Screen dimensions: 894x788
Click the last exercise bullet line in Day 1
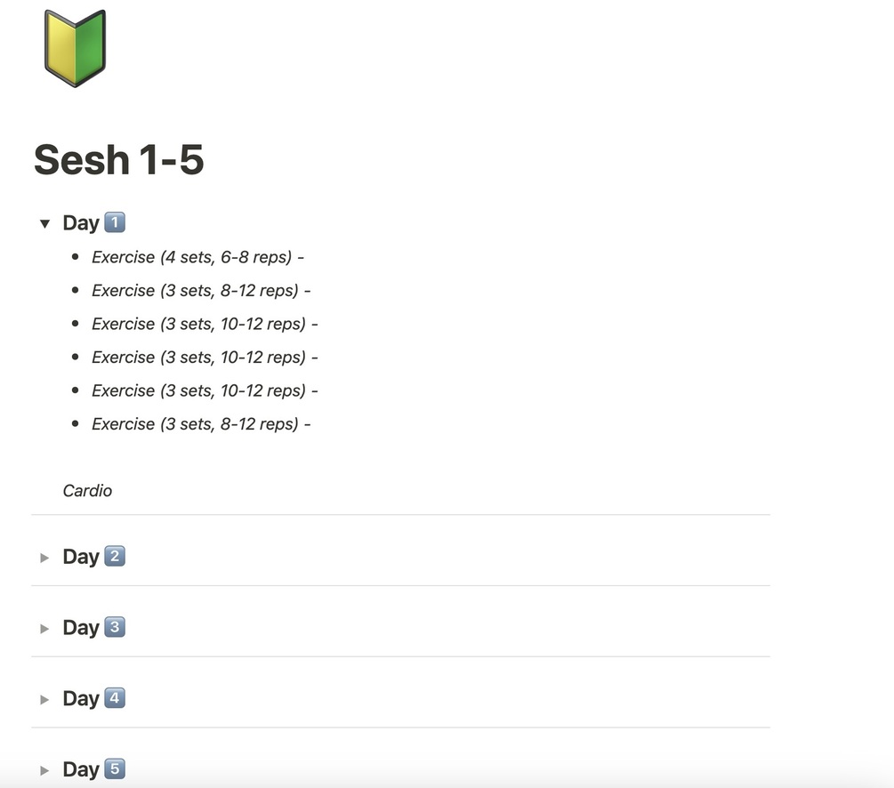click(201, 424)
